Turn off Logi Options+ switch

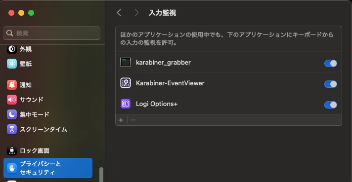330,105
